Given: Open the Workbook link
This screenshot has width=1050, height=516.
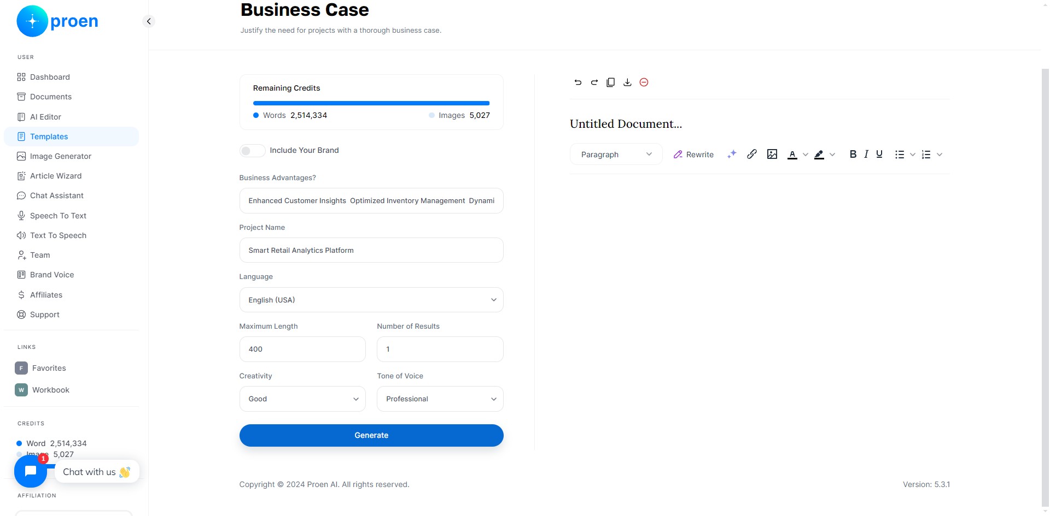Looking at the screenshot, I should pyautogui.click(x=42, y=390).
